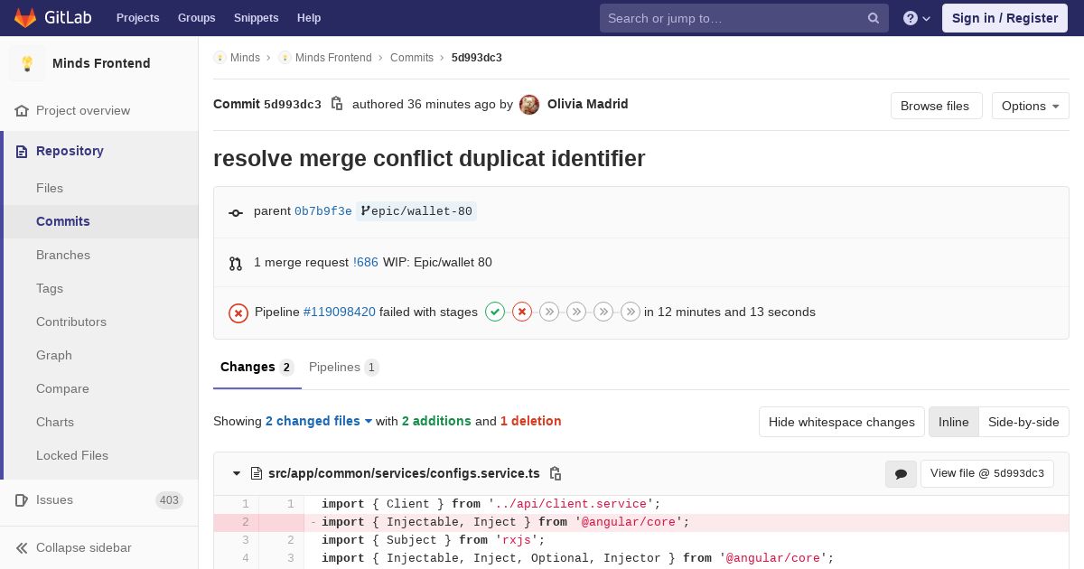Toggle comments for configs.service.ts file
Image resolution: width=1084 pixels, height=569 pixels.
pos(901,474)
